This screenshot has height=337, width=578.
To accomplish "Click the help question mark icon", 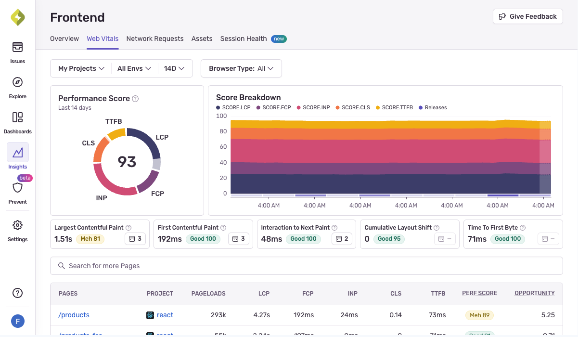I will click(17, 293).
